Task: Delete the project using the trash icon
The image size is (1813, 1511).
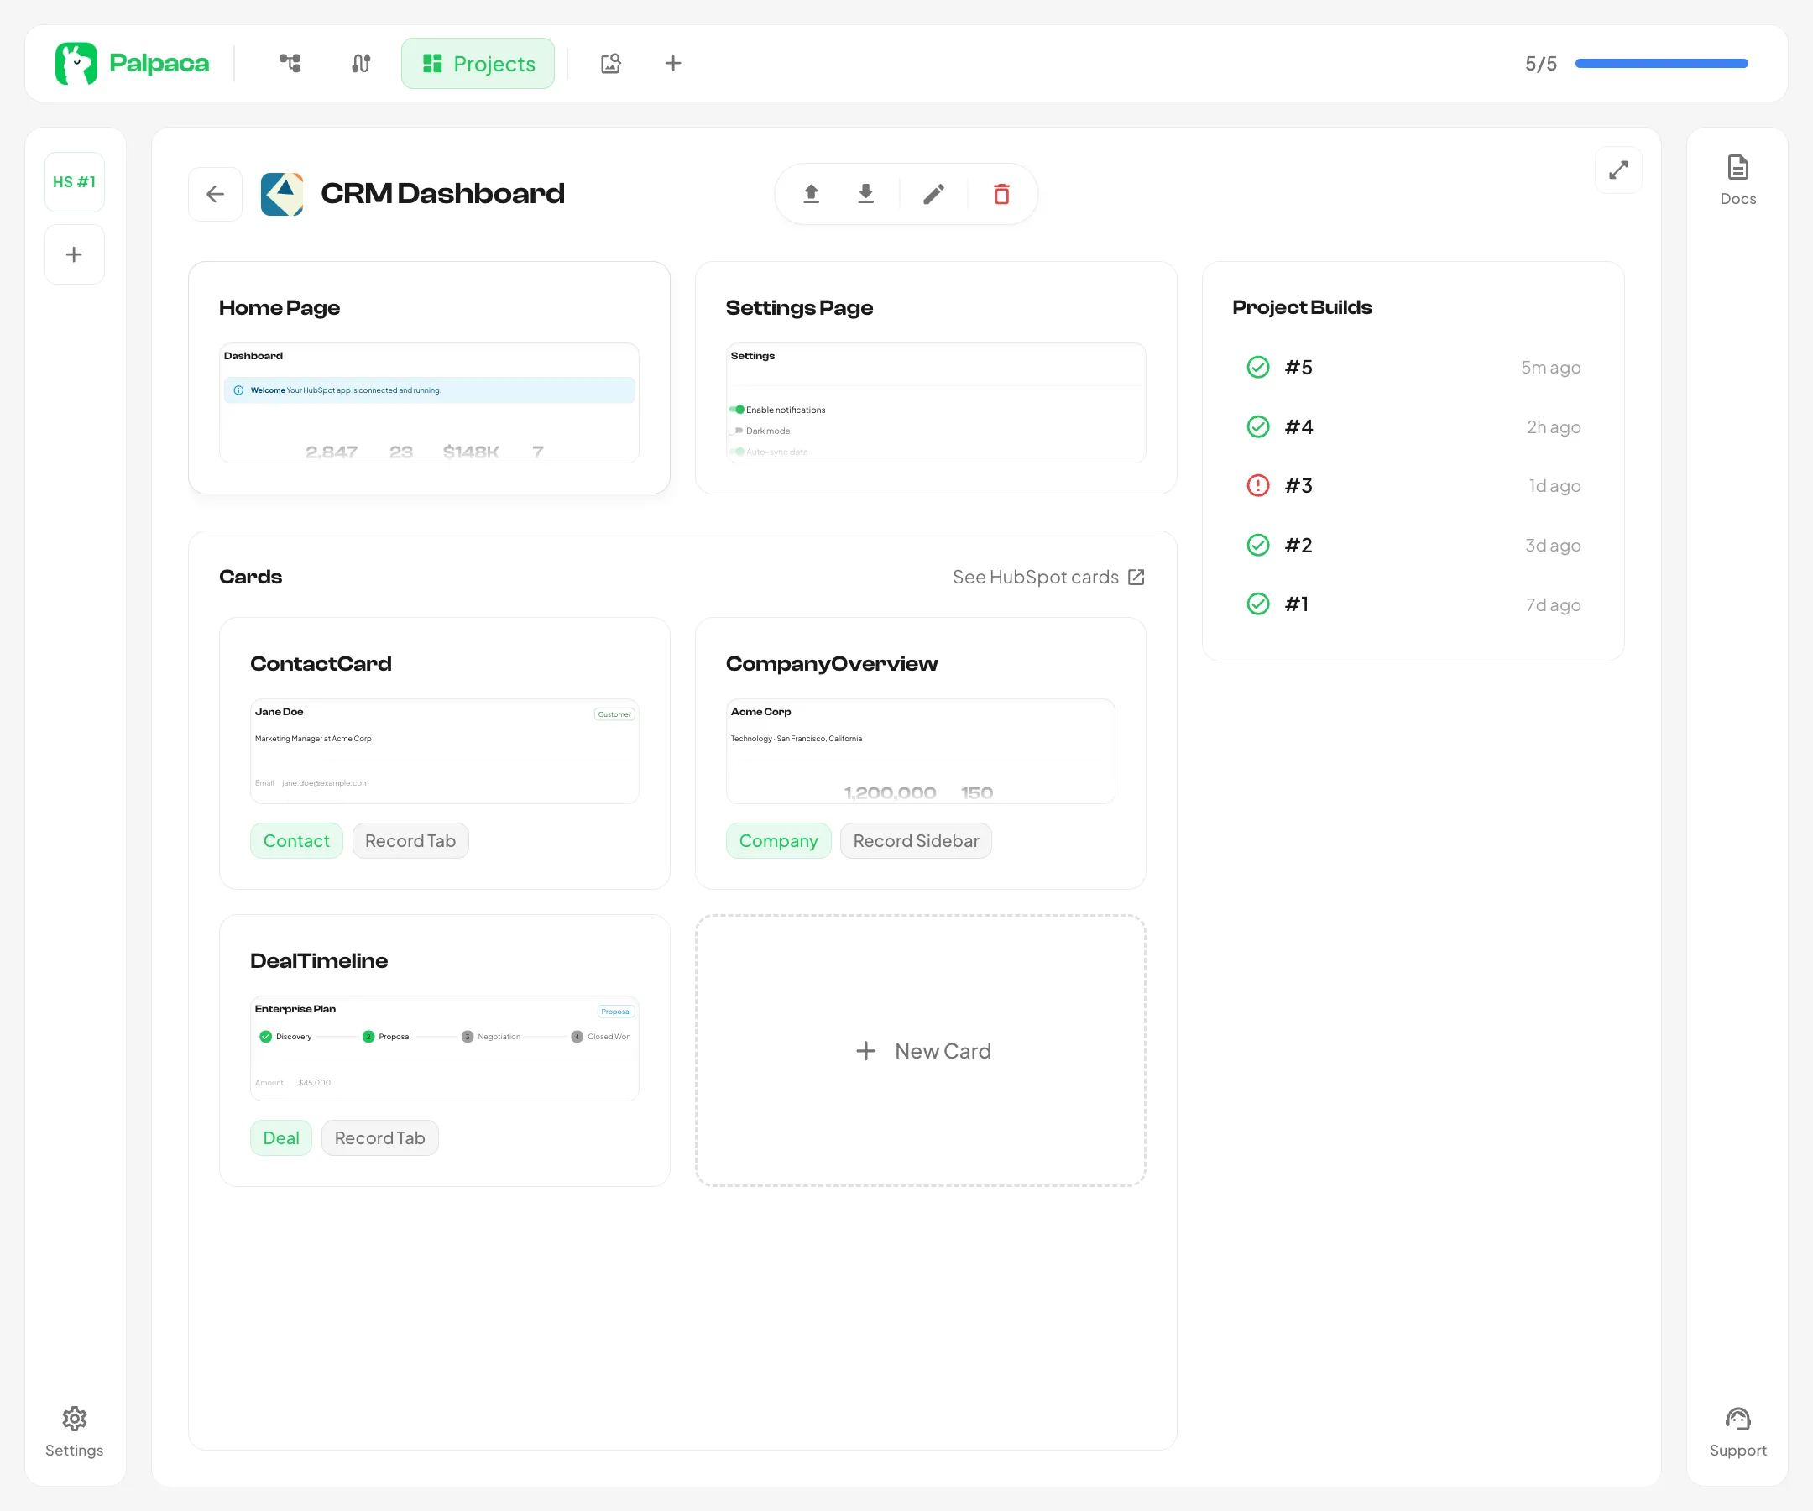Action: pos(1001,194)
